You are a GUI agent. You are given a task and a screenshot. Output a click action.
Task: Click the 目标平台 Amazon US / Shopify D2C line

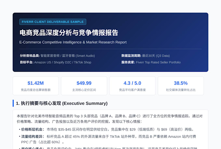[56, 62]
